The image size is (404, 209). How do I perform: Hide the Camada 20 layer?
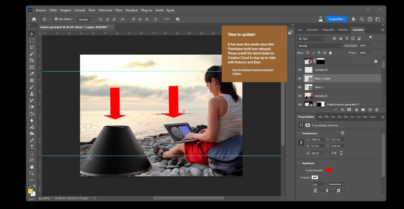point(300,70)
